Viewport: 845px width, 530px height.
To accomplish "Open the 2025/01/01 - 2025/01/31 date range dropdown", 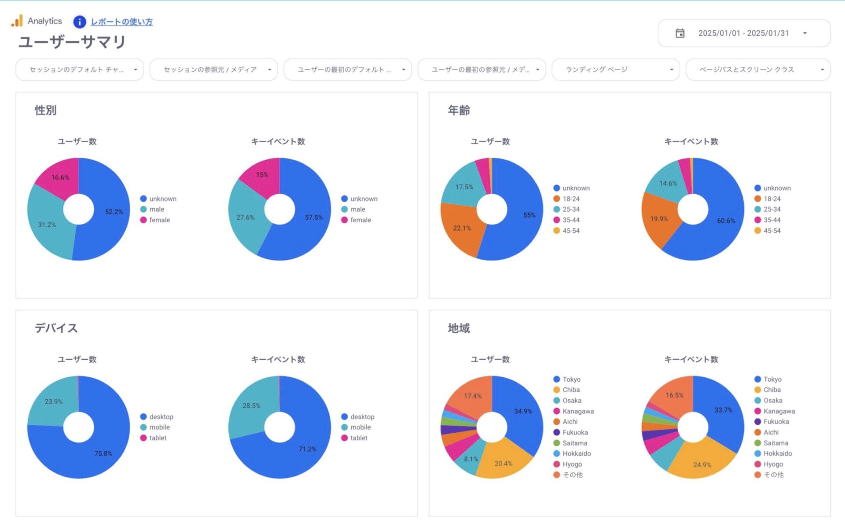I will pyautogui.click(x=744, y=33).
